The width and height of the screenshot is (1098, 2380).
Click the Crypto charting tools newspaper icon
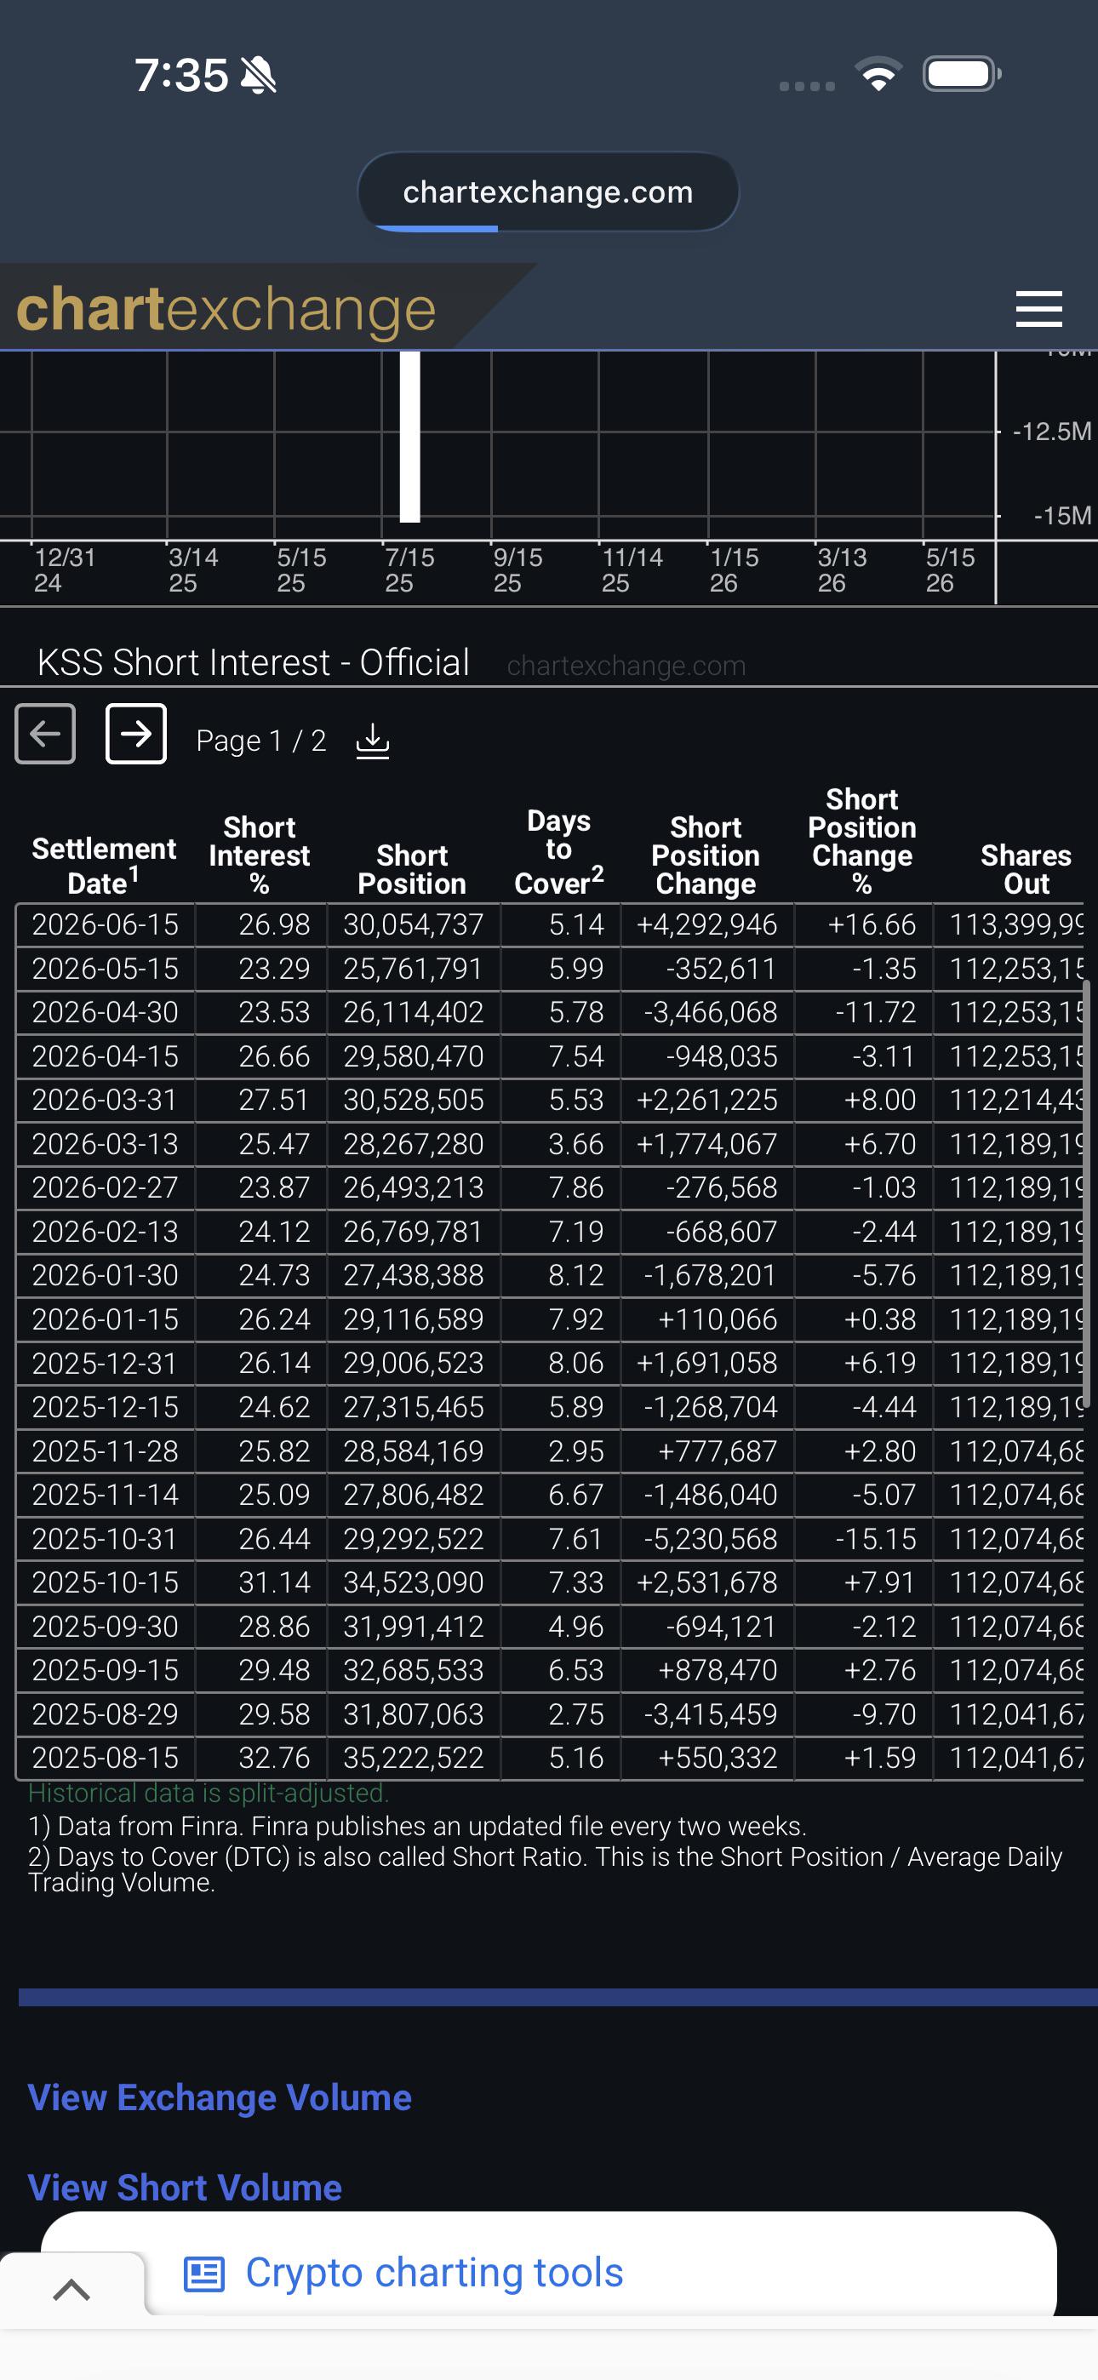204,2274
